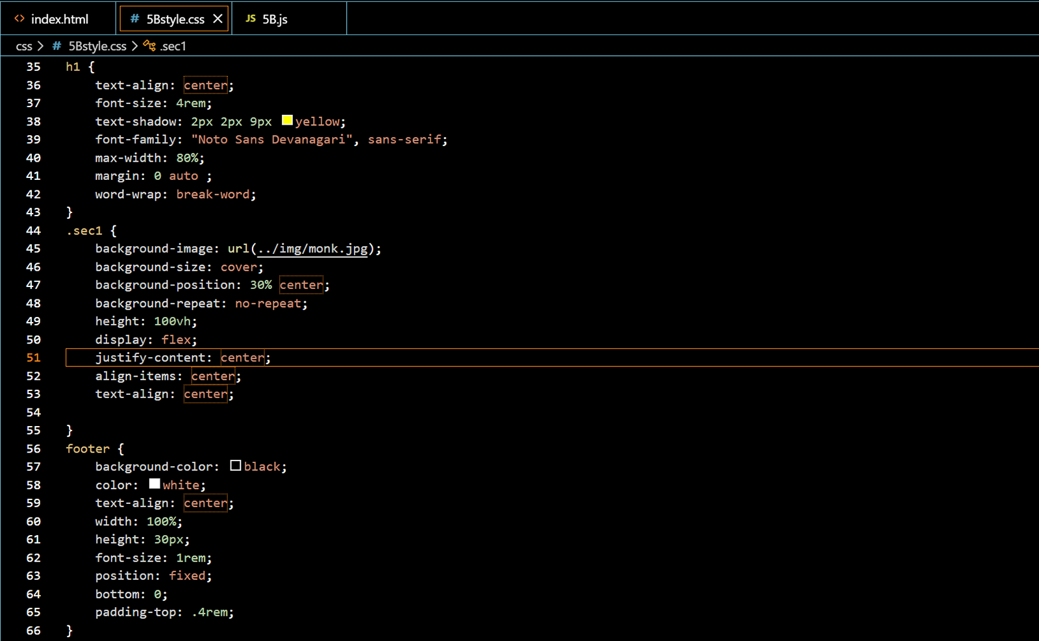Click line number 44

click(33, 231)
